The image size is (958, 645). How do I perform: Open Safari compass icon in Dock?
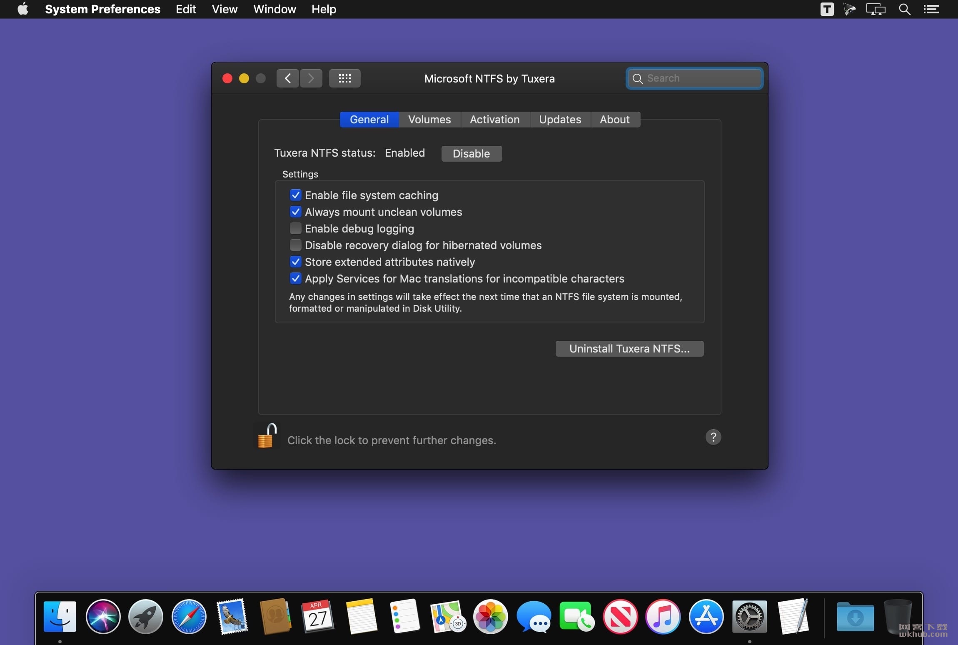189,617
